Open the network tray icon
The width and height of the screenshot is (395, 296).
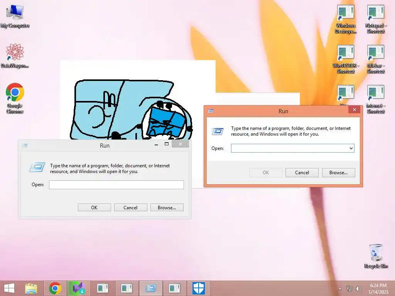pyautogui.click(x=349, y=289)
